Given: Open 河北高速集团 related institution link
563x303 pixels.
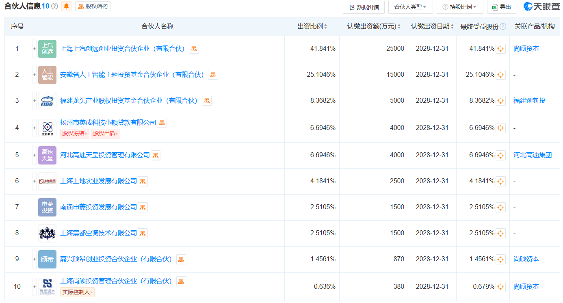Looking at the screenshot, I should click(x=533, y=155).
